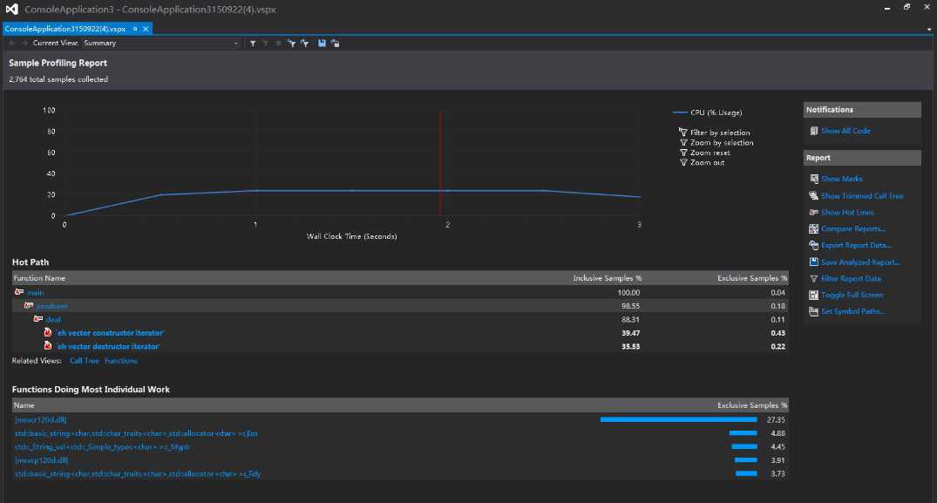This screenshot has width=937, height=503.
Task: Click the hot path icon beside deal
Action: pyautogui.click(x=38, y=319)
